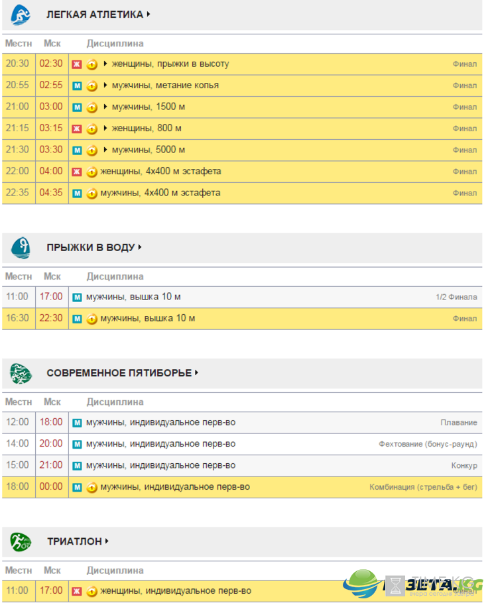The height and width of the screenshot is (603, 488).
Task: Click the arrow next to СОВРЕМЕННОЕ ПЯТИБОРЬЕ
Action: click(196, 372)
